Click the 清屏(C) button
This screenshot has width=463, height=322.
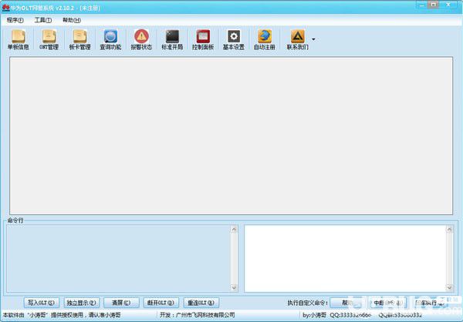(x=121, y=303)
